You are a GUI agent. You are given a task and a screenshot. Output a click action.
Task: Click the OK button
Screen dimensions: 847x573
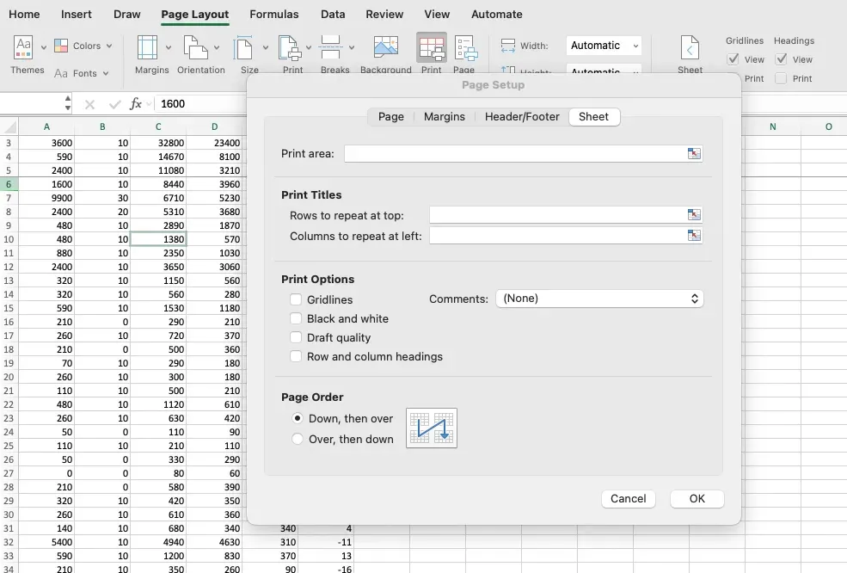697,498
